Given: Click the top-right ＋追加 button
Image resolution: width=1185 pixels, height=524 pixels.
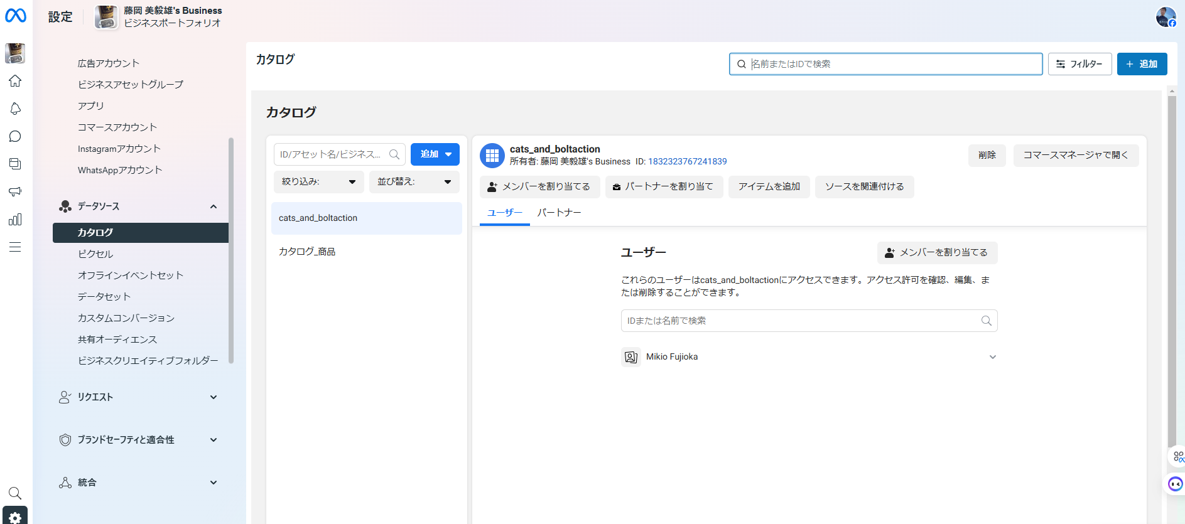Looking at the screenshot, I should [x=1142, y=64].
